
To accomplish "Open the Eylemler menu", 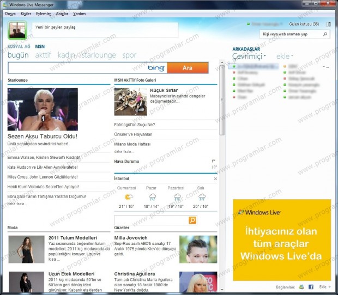I will (x=43, y=14).
